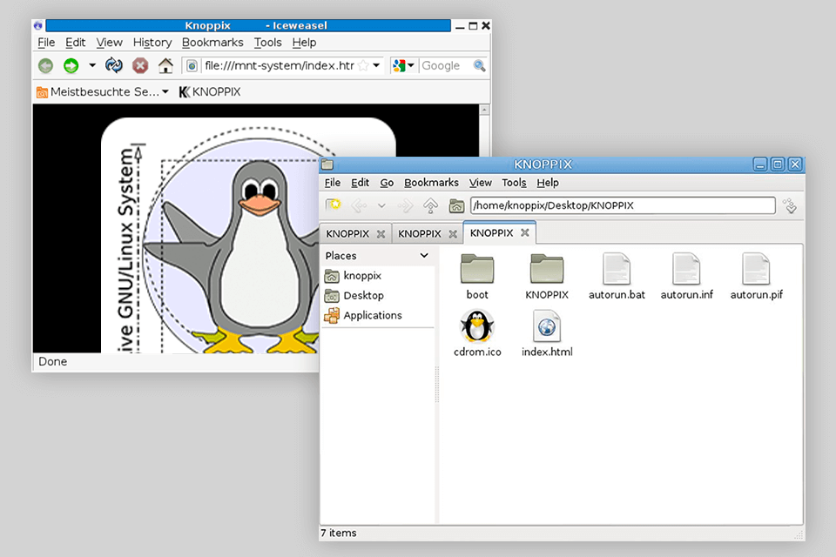Open Iceweasel File menu
836x557 pixels.
click(46, 42)
